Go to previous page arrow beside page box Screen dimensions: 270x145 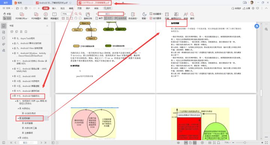97,14
